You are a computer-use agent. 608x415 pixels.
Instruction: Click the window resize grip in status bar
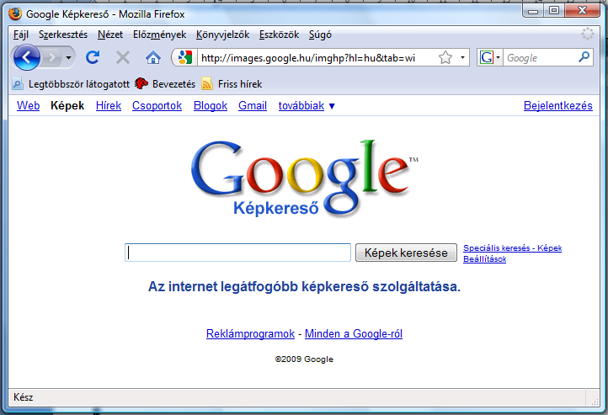[x=595, y=401]
